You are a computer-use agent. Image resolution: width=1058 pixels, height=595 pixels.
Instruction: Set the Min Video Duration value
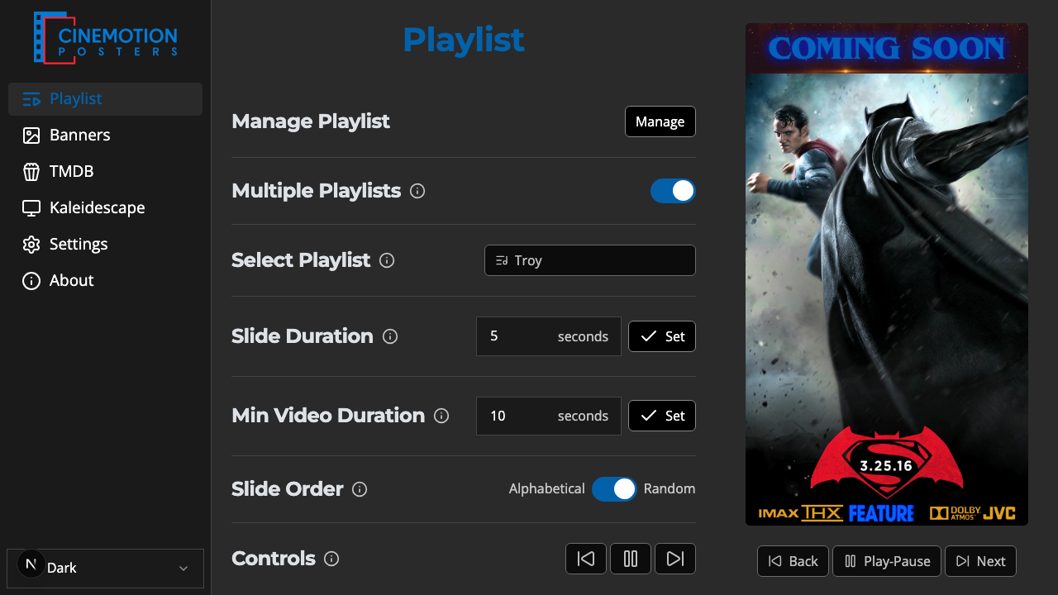pos(662,416)
